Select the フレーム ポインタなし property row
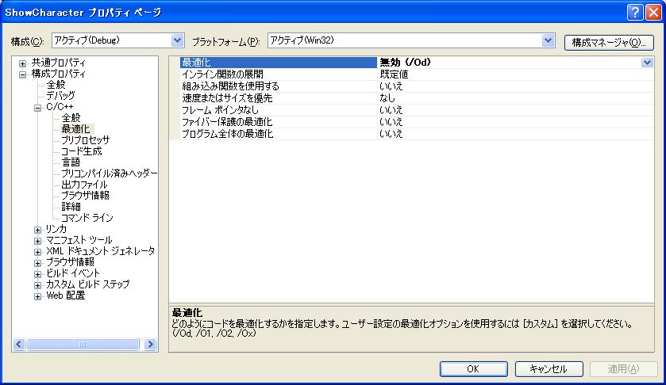 point(410,110)
